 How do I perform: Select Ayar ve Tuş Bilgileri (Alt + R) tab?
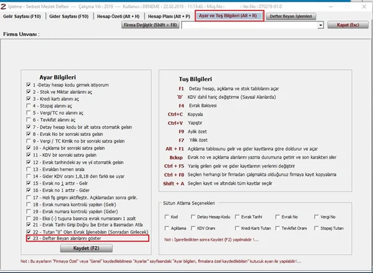coord(229,16)
